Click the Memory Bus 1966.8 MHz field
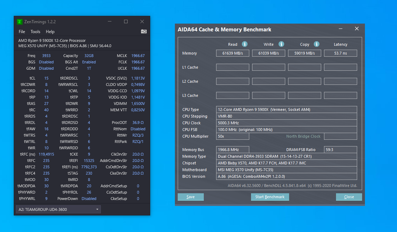The width and height of the screenshot is (397, 232). click(233, 150)
